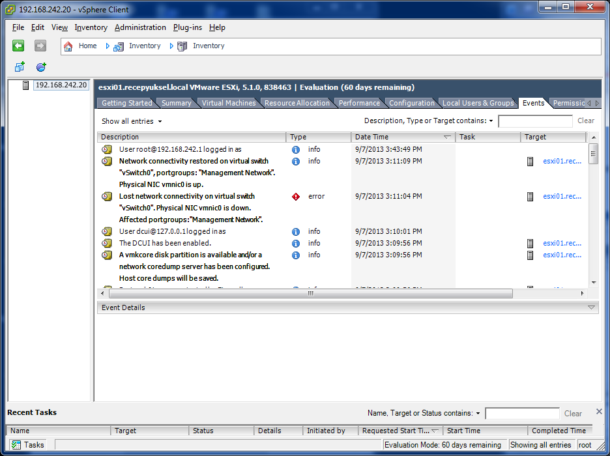610x456 pixels.
Task: Click the Date Time column sort arrow
Action: (x=447, y=137)
